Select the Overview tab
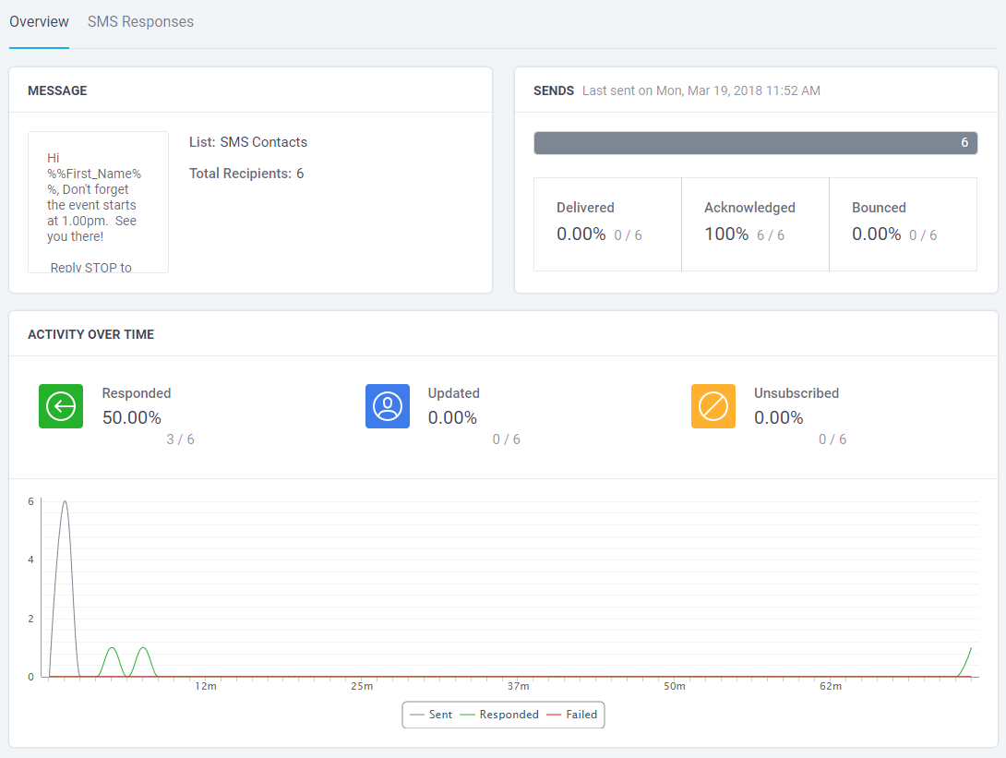 [x=39, y=22]
